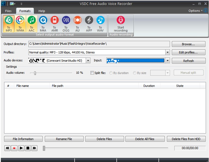Screen dimensions: 209x162
Task: Choose the To WAV output format
Action: [100, 20]
